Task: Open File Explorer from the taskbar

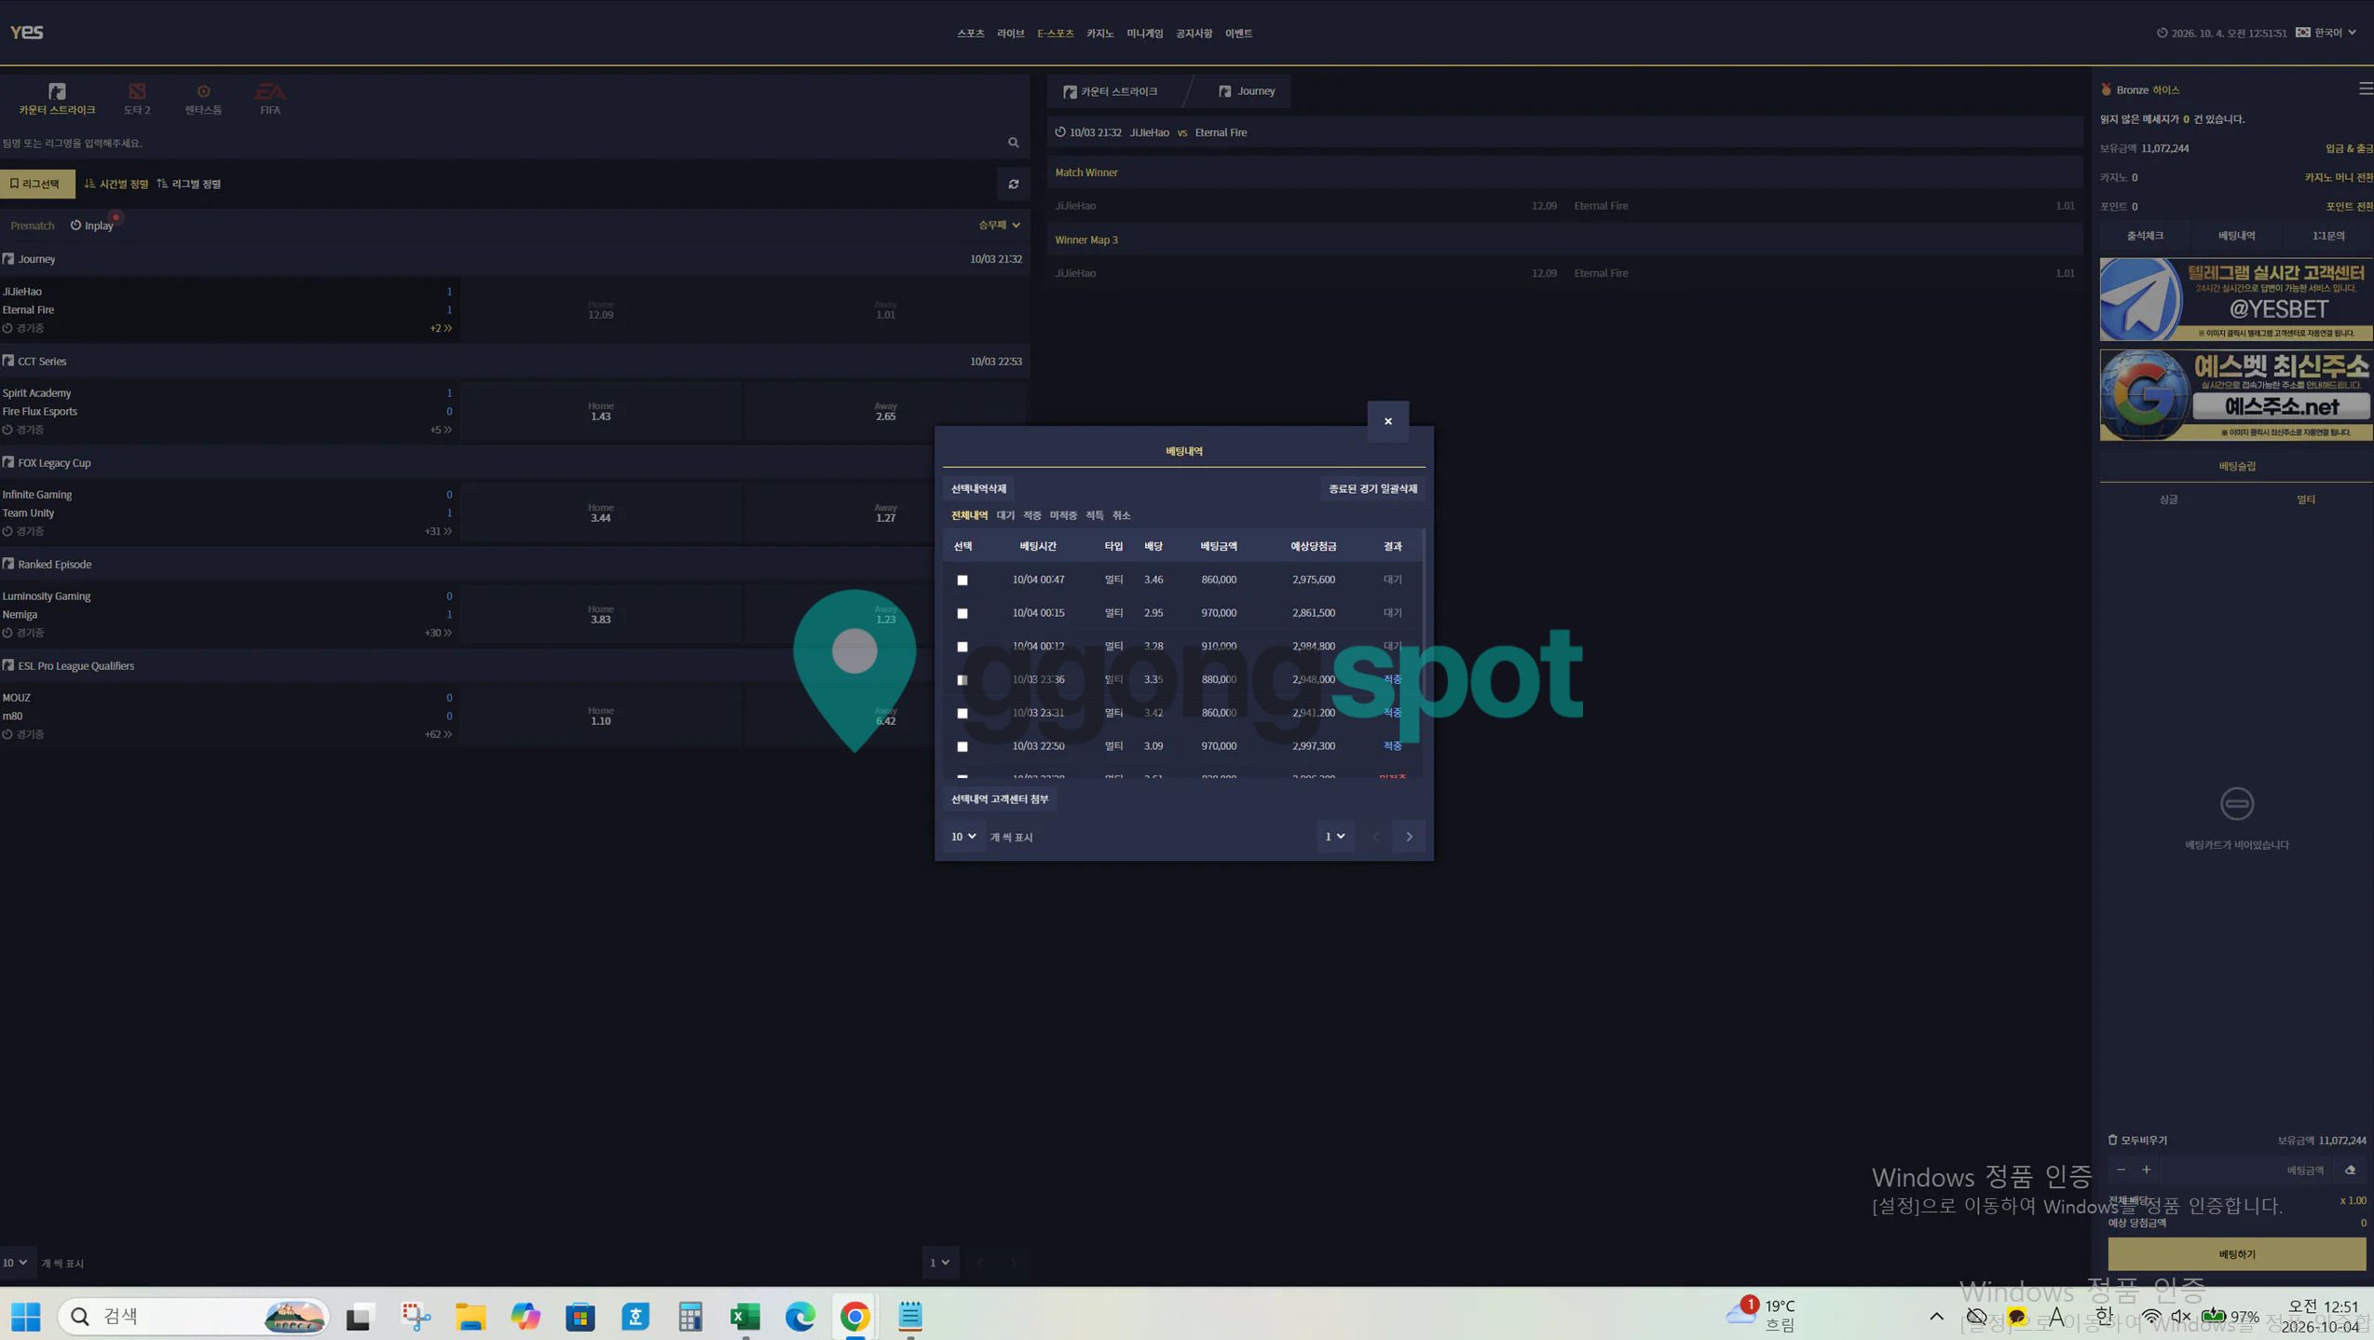Action: tap(471, 1316)
